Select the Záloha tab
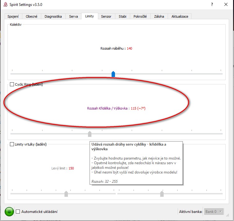Image resolution: width=234 pixels, height=221 pixels. pos(159,16)
